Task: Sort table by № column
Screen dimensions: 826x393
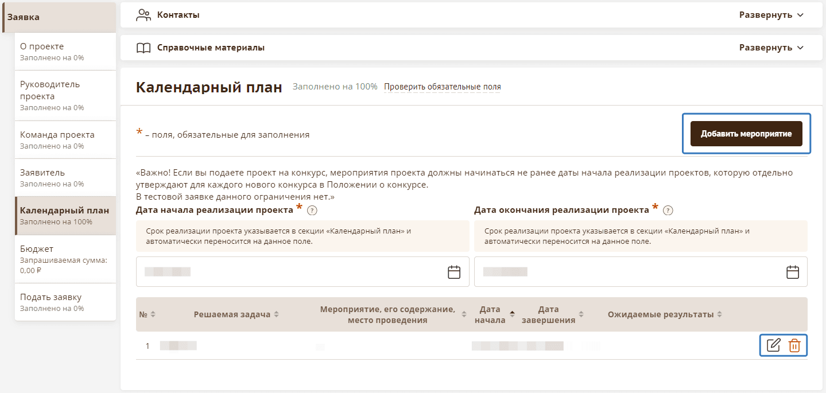Action: [x=153, y=314]
